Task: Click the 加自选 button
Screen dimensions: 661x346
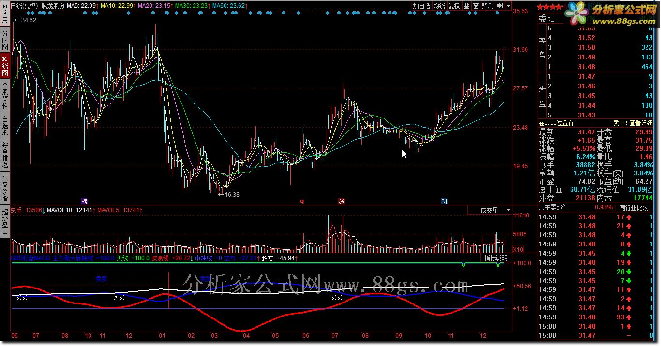Action: tap(421, 6)
